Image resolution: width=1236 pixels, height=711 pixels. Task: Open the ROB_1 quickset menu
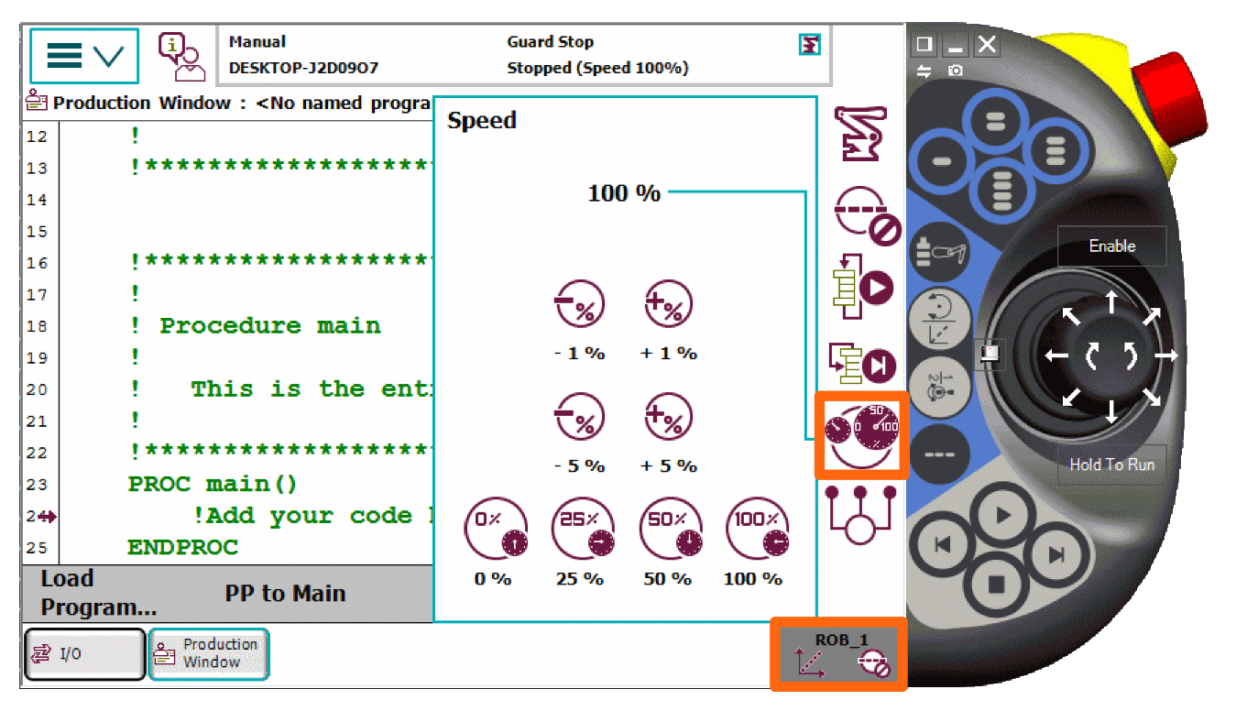tap(838, 654)
